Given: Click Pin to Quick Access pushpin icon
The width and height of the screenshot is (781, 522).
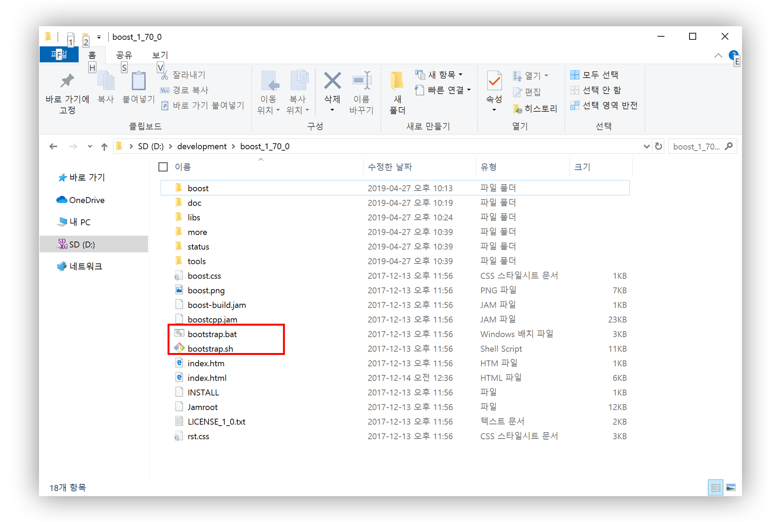Looking at the screenshot, I should (67, 81).
